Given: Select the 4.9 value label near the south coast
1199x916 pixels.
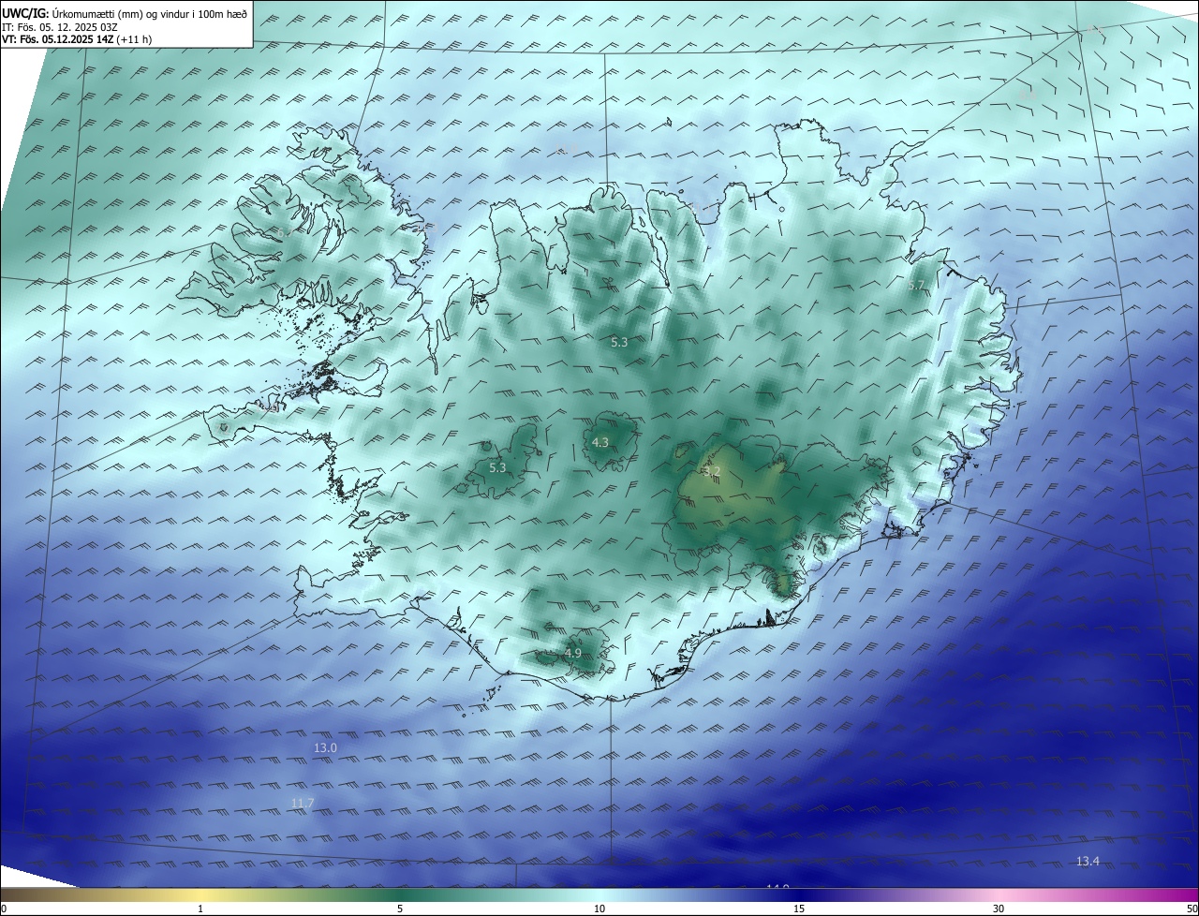Looking at the screenshot, I should 573,653.
